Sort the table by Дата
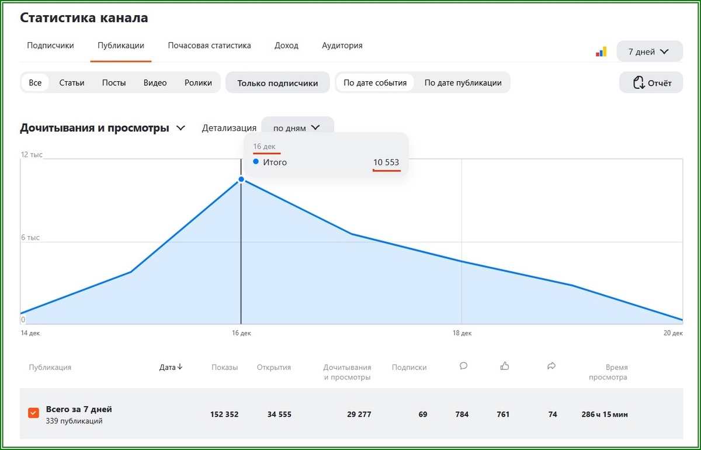Image resolution: width=701 pixels, height=450 pixels. pos(167,367)
